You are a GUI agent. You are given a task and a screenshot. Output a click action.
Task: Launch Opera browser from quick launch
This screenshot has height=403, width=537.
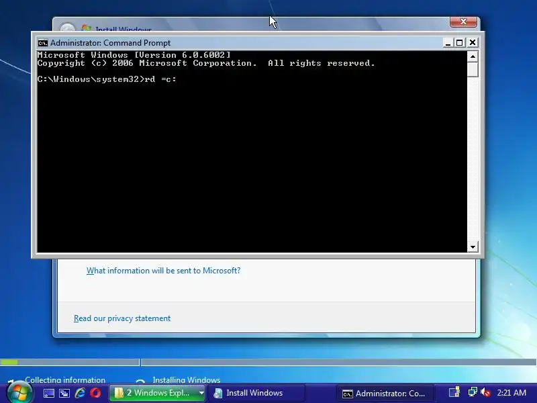pos(95,393)
